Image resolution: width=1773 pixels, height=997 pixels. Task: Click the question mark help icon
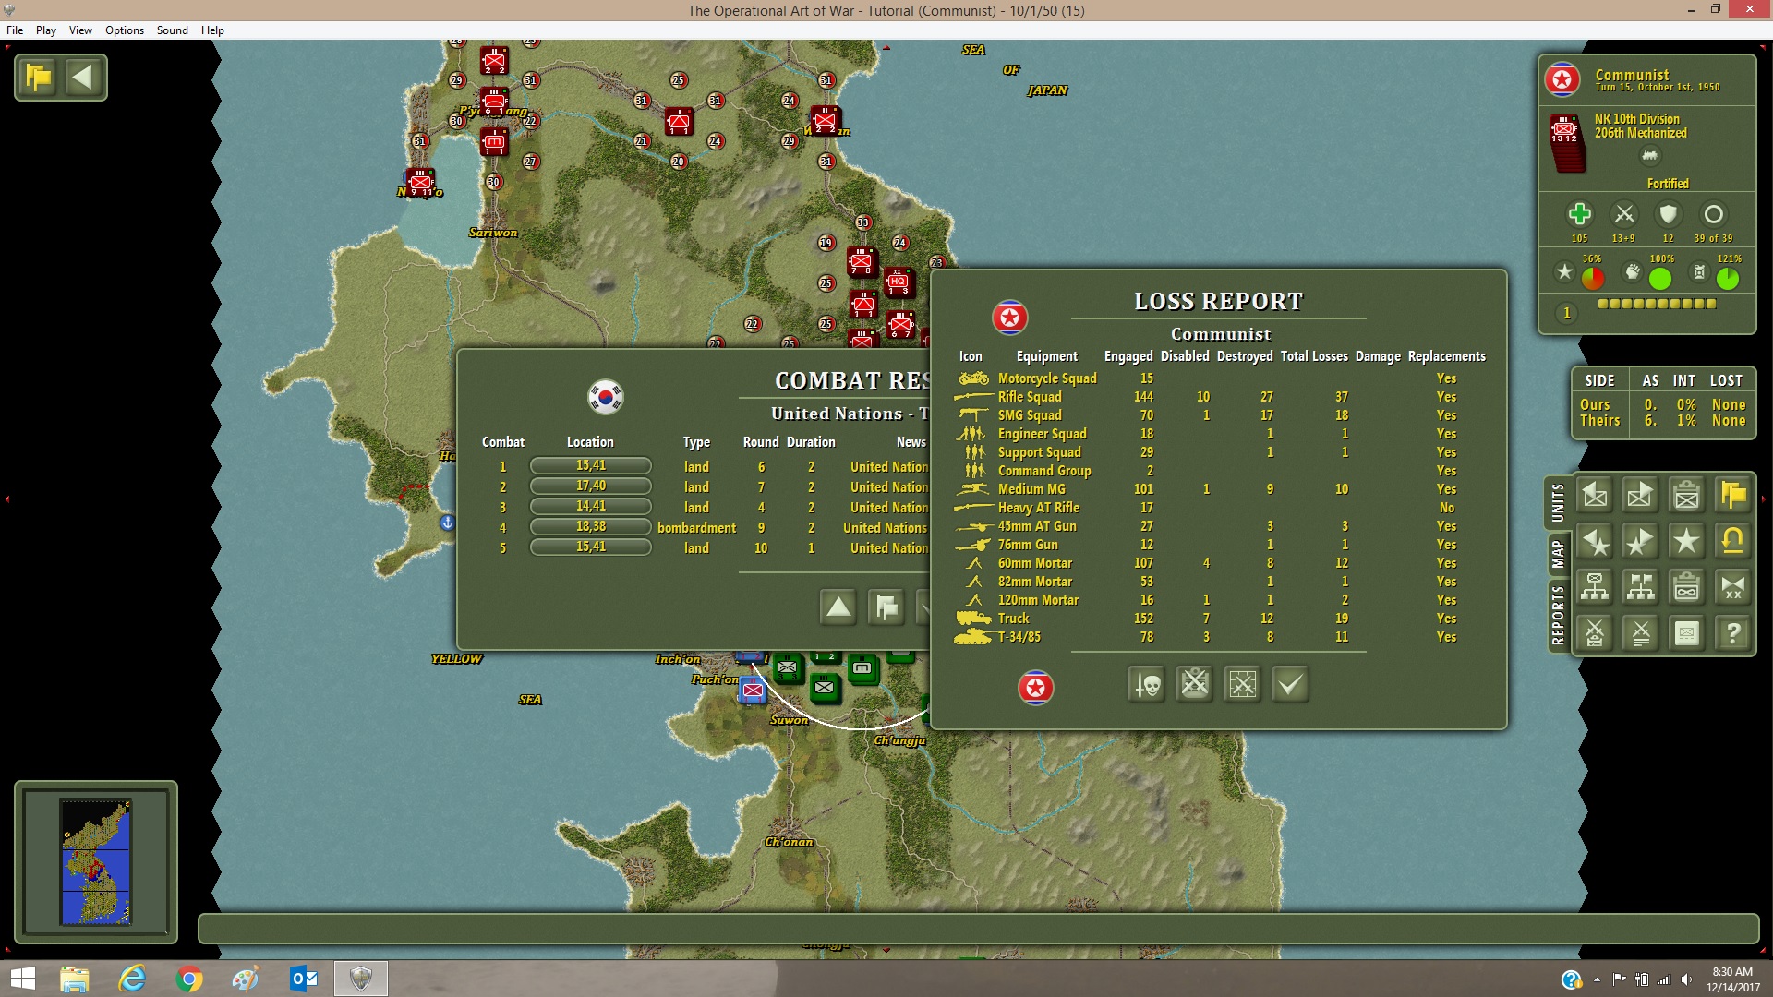click(x=1733, y=633)
